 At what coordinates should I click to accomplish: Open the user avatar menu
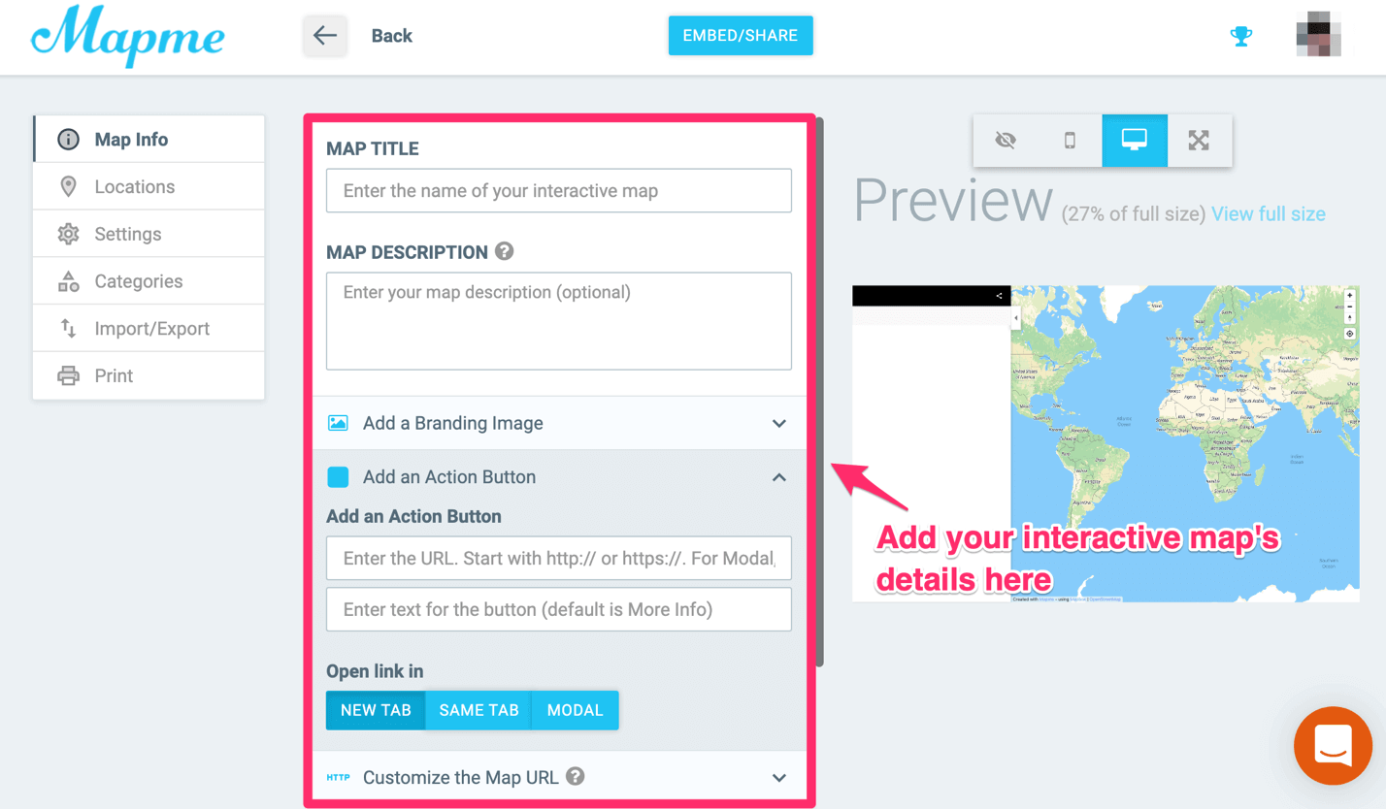[x=1318, y=35]
